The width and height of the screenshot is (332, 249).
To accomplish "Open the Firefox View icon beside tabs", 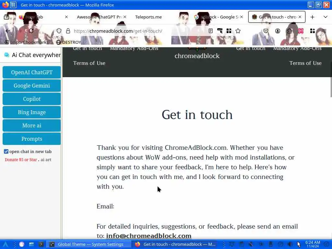I will 6,17.
